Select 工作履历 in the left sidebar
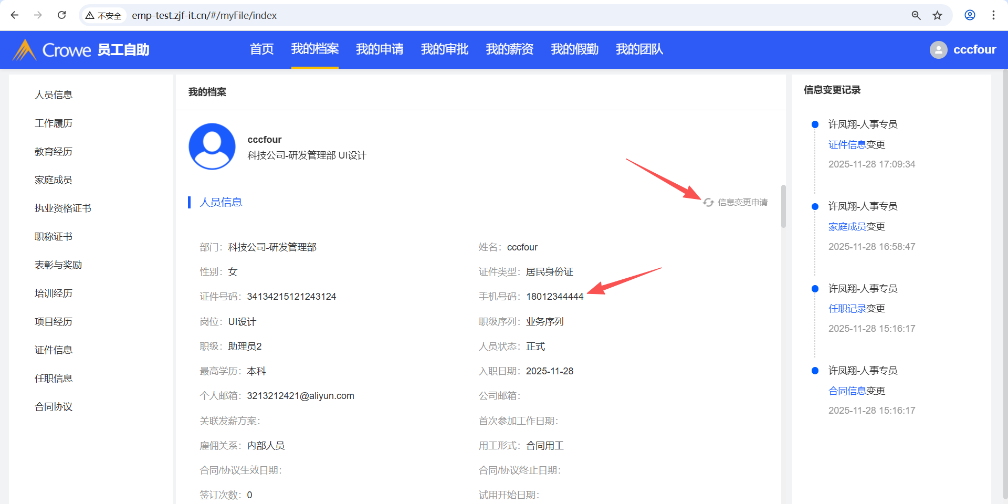This screenshot has height=504, width=1008. (54, 123)
